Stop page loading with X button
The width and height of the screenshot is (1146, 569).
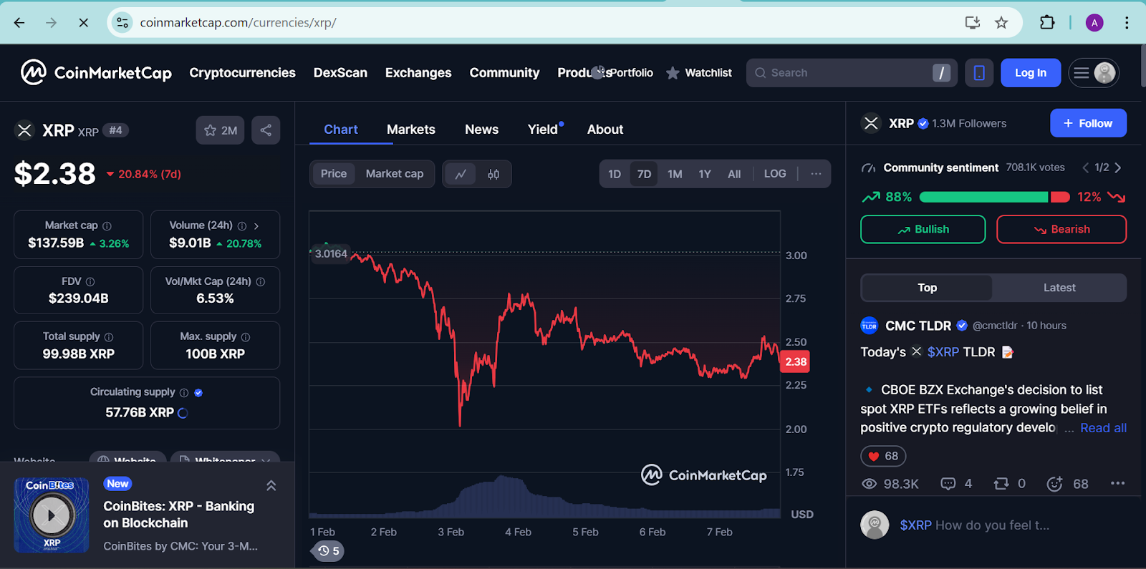83,23
